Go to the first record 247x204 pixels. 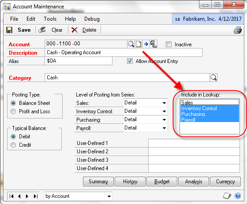(11, 196)
